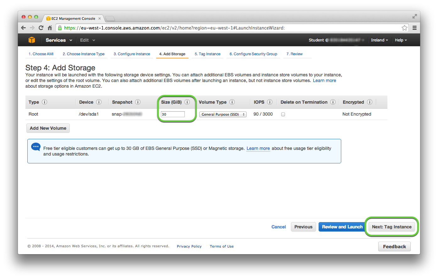
Task: Toggle Delete on Termination checkbox
Action: click(283, 114)
